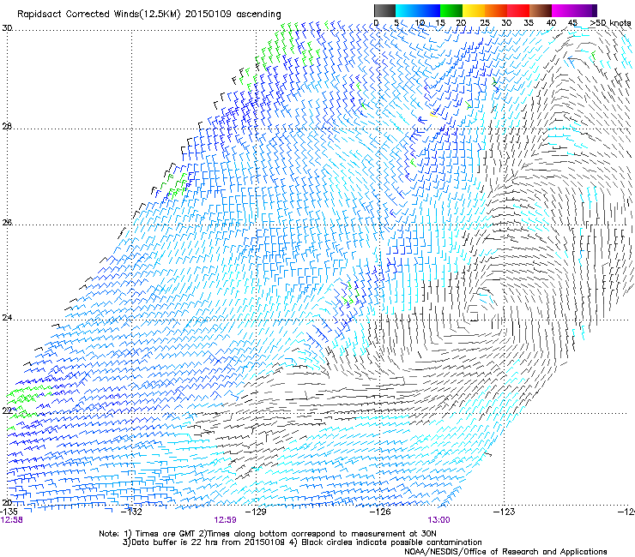Click the purple time stamp 12:58
Image resolution: width=635 pixels, height=557 pixels.
(x=12, y=520)
